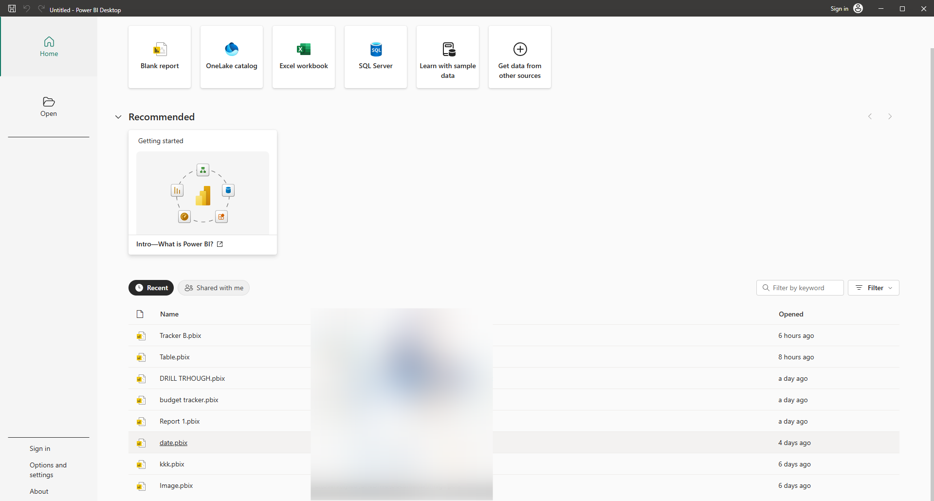
Task: Click the pbix icon beside date.pbix
Action: coord(141,443)
